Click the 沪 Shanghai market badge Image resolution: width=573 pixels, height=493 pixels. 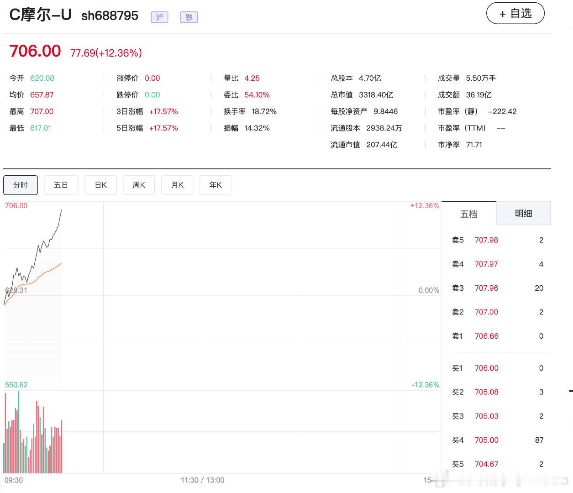click(159, 17)
